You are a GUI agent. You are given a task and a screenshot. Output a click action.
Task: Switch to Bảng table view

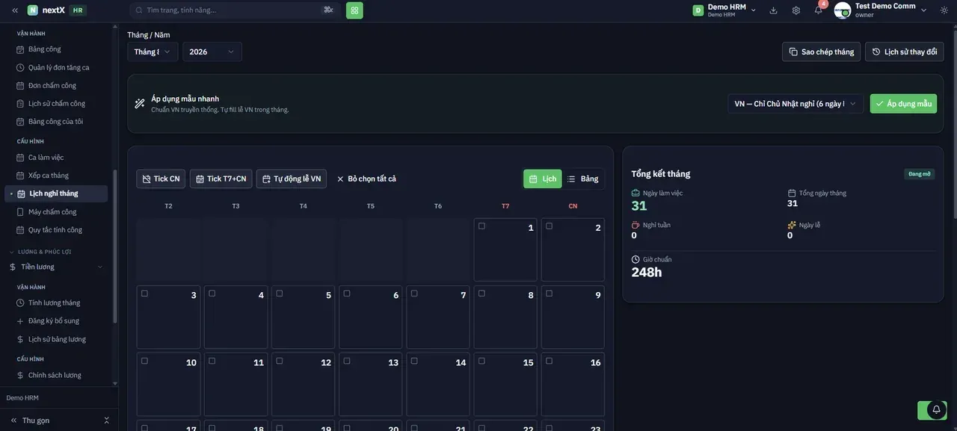pos(583,179)
